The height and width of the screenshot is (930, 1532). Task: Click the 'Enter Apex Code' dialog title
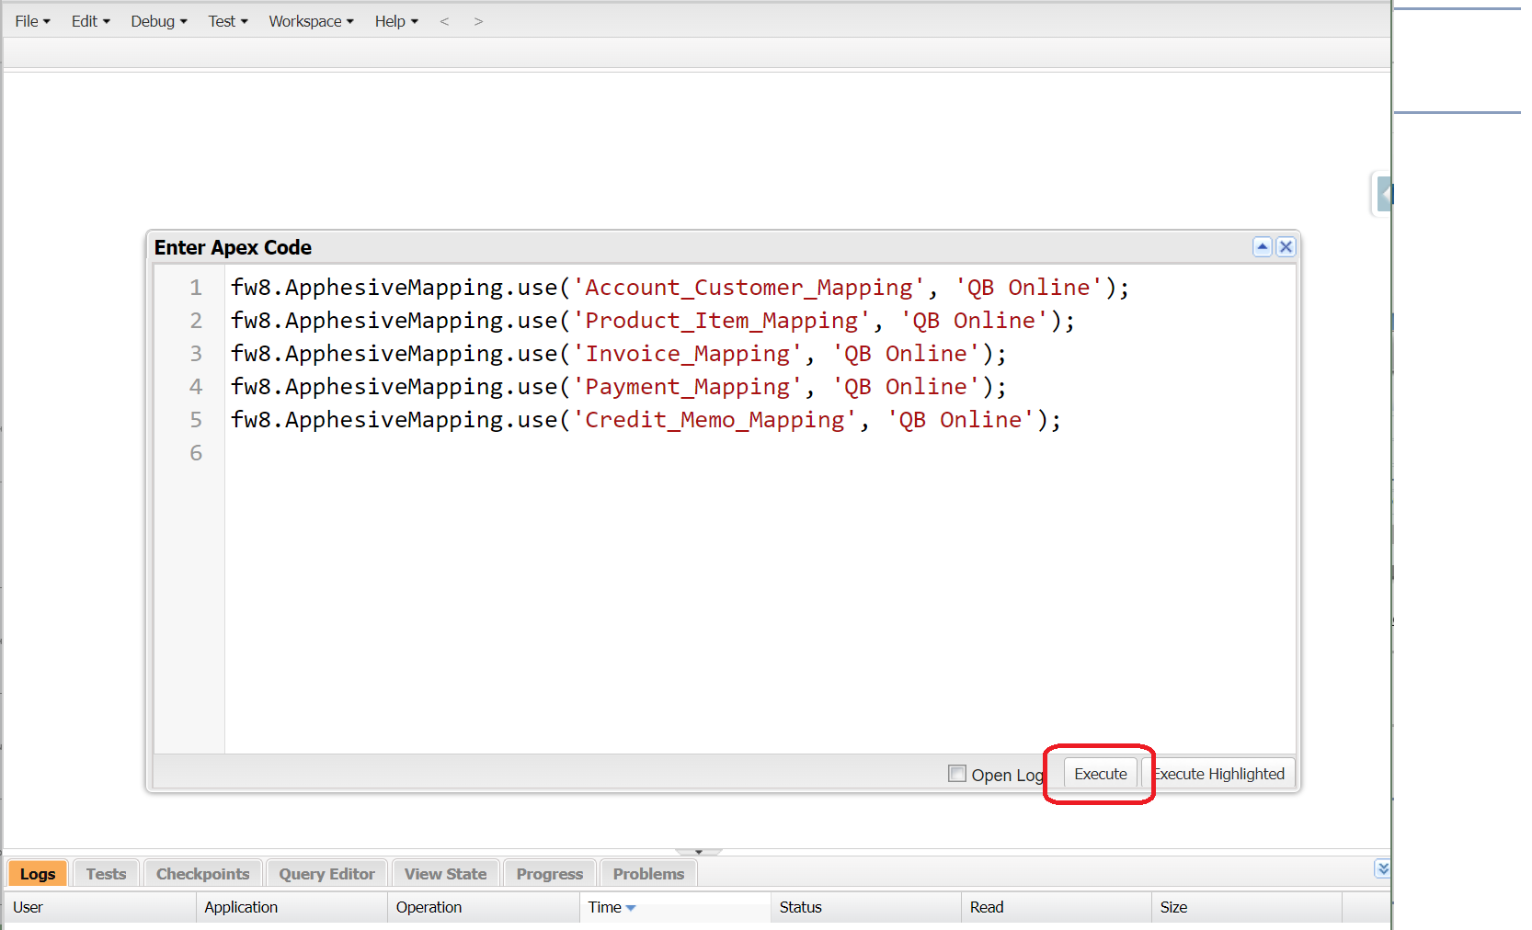point(233,247)
